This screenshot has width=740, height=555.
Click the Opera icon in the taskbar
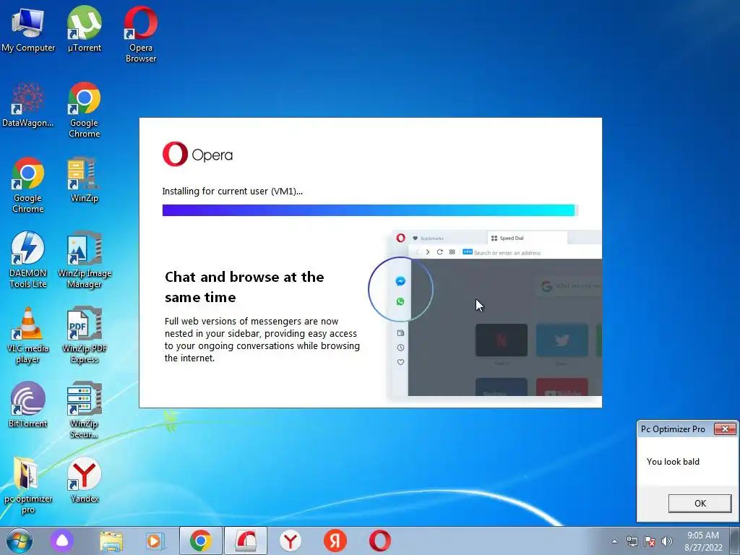380,541
